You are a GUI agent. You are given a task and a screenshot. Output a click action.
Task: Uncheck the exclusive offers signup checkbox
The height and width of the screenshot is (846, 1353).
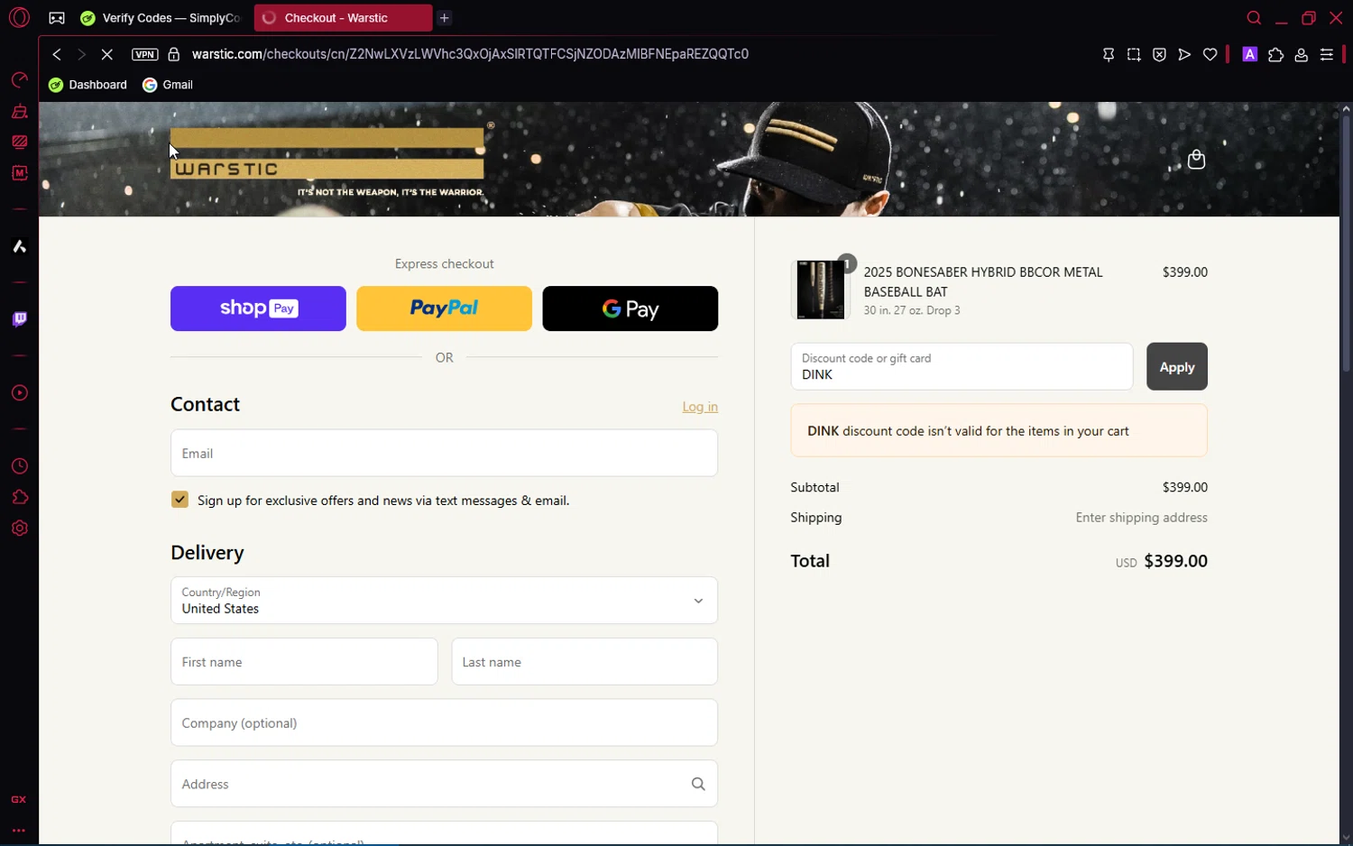coord(179,500)
